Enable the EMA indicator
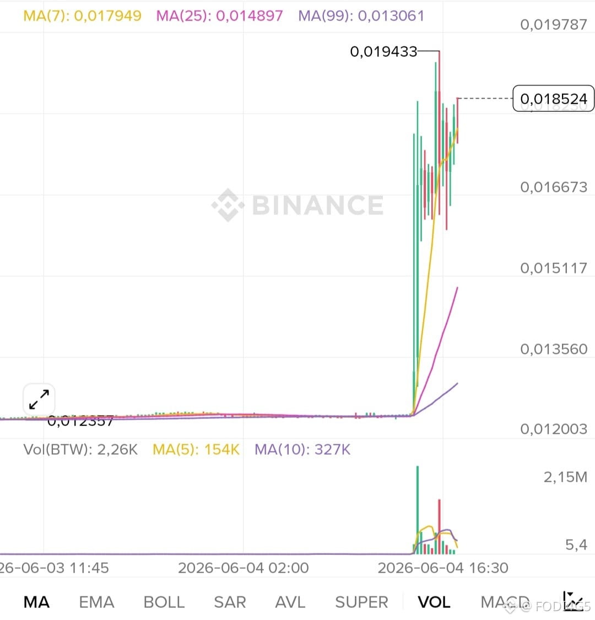This screenshot has width=595, height=620. pos(96,602)
